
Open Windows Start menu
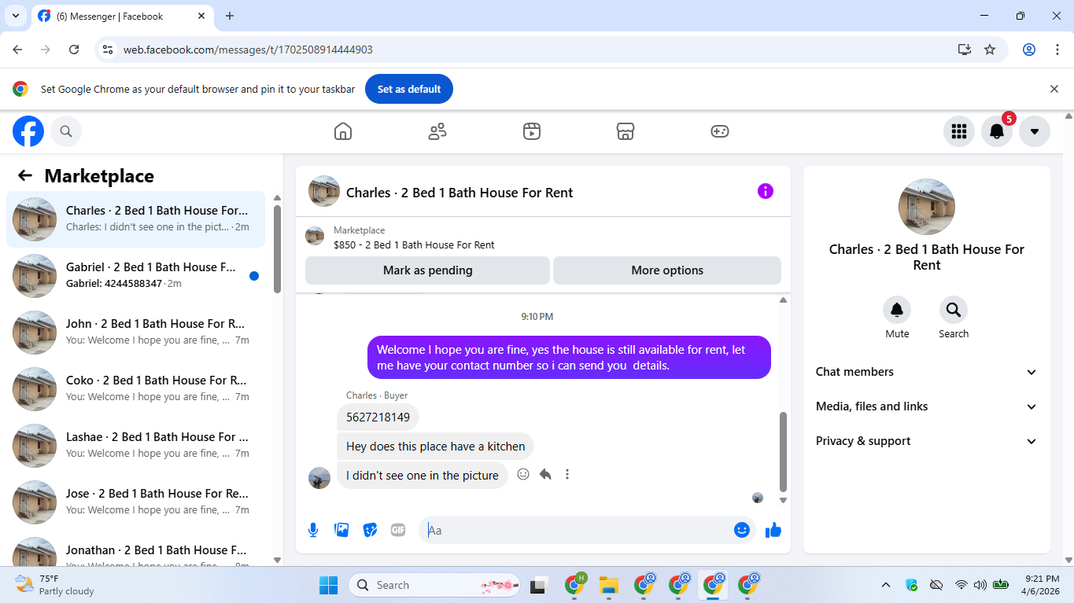[328, 585]
